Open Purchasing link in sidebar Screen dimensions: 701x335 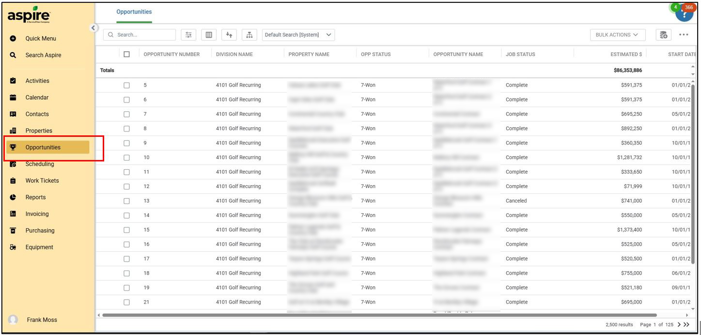(40, 231)
